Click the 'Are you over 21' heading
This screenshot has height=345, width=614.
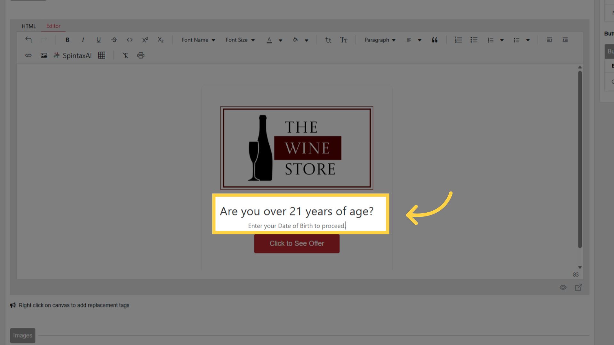pos(297,211)
